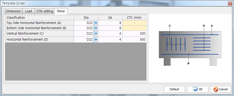Click the girder rebar diagram image
Viewport: 234px width, 96px height.
pyautogui.click(x=190, y=45)
